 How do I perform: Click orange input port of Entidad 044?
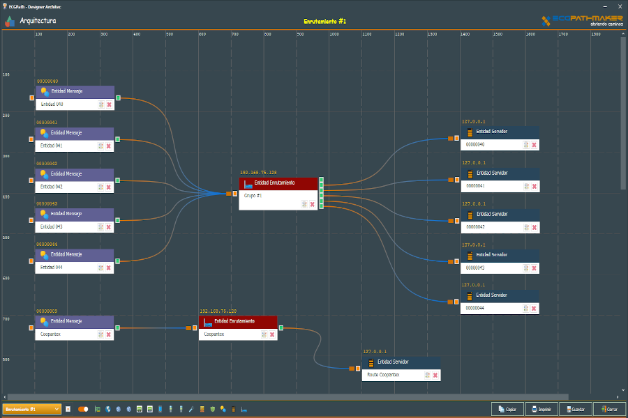[31, 261]
